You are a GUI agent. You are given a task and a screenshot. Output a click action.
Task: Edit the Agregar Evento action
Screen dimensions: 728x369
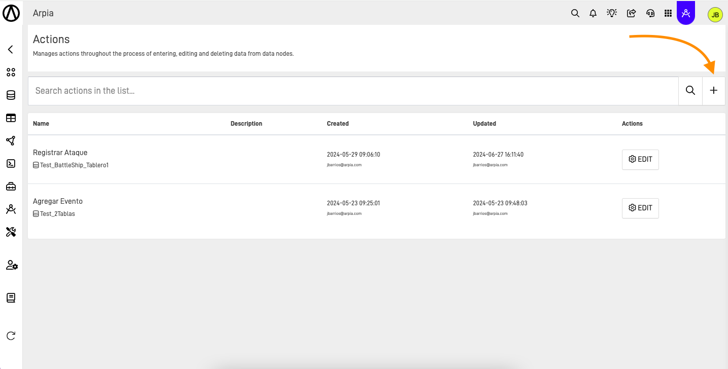[x=640, y=208]
